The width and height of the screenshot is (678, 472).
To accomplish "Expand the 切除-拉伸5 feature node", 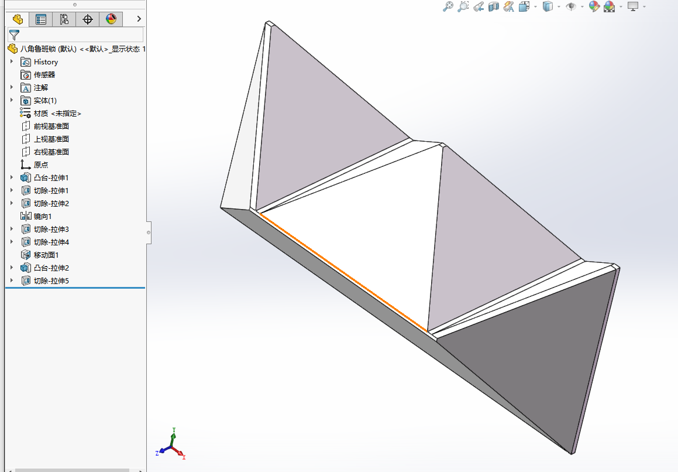I will click(12, 281).
